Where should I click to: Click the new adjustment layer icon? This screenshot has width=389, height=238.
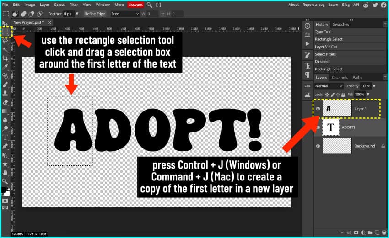tap(363, 233)
